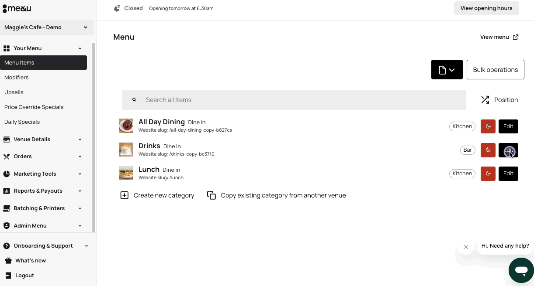Click the Orders cutlery icon

tap(7, 157)
